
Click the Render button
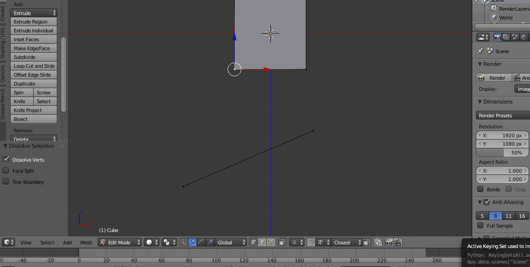point(494,77)
